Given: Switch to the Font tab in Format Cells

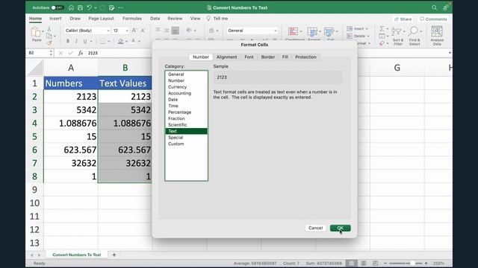Looking at the screenshot, I should coord(249,57).
